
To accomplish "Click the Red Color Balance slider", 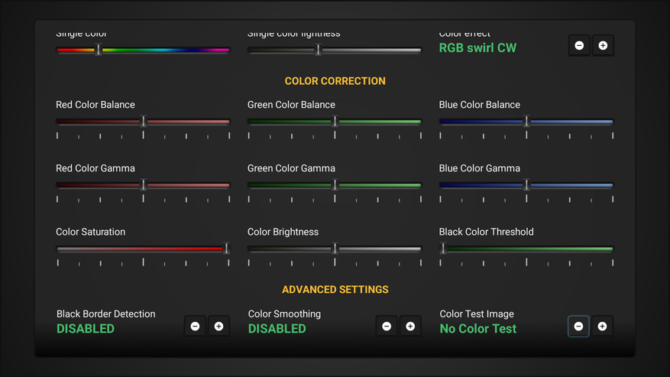I will pos(143,122).
